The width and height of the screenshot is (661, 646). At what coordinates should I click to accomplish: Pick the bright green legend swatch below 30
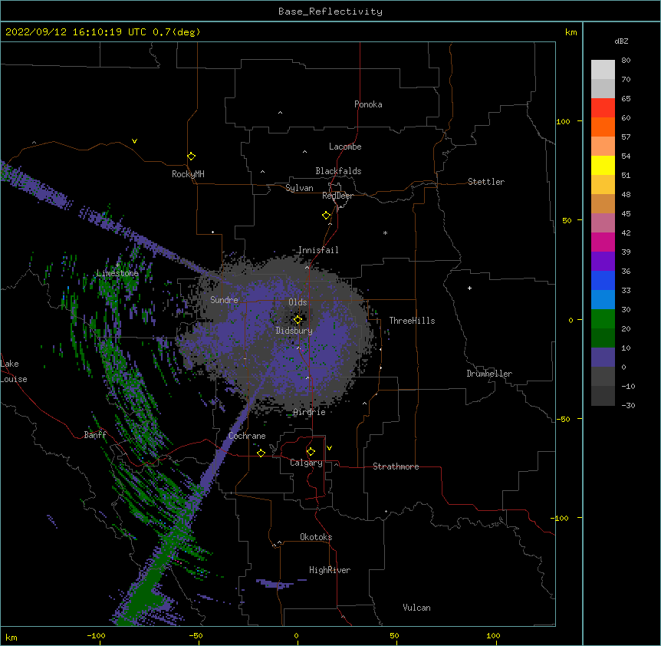pos(603,319)
